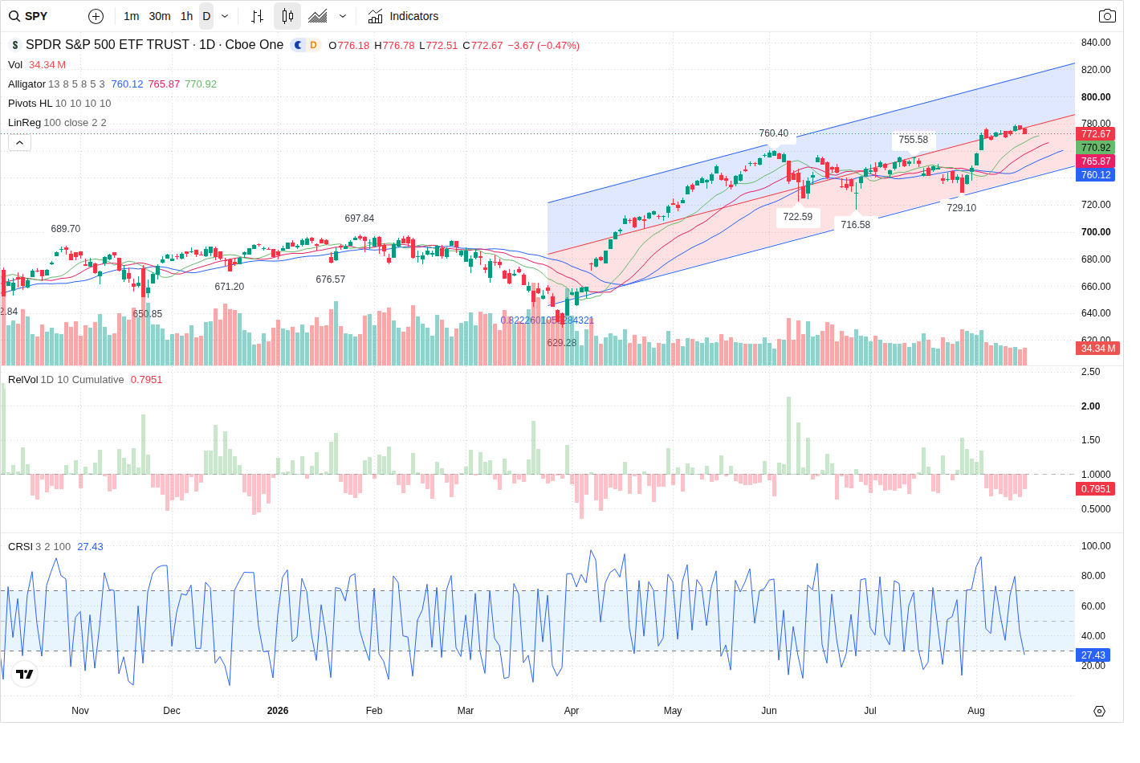Open chart settings gear on time axis

click(x=1100, y=711)
